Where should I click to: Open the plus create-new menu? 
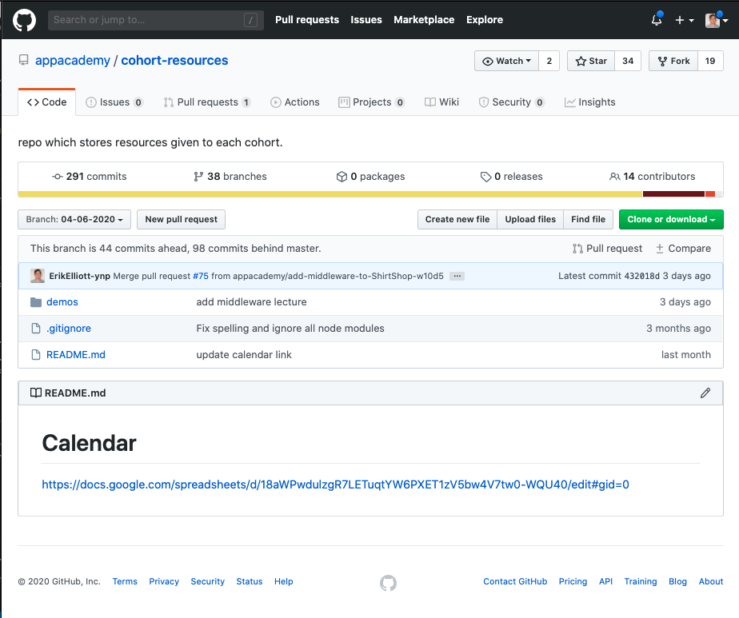tap(685, 20)
